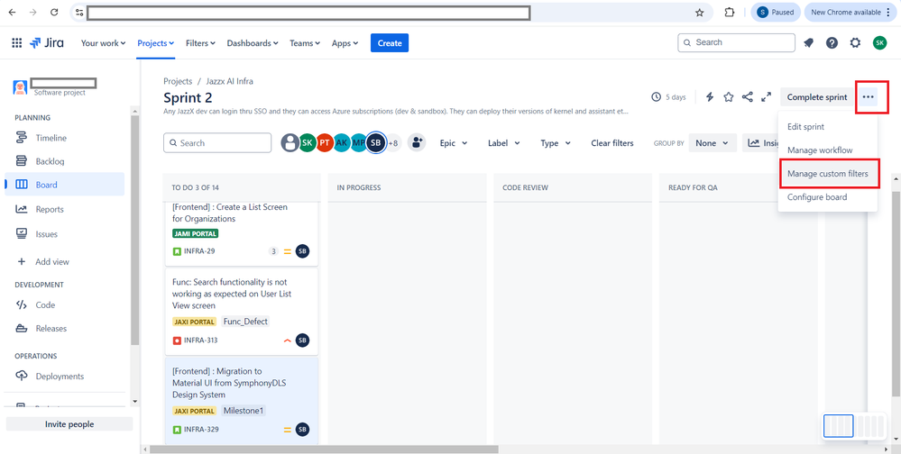Viewport: 901px width, 454px height.
Task: Share the board via share icon
Action: tap(747, 97)
